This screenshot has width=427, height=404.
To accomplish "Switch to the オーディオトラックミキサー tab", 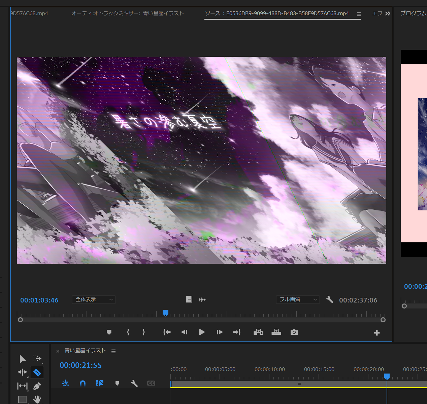I will pos(127,13).
